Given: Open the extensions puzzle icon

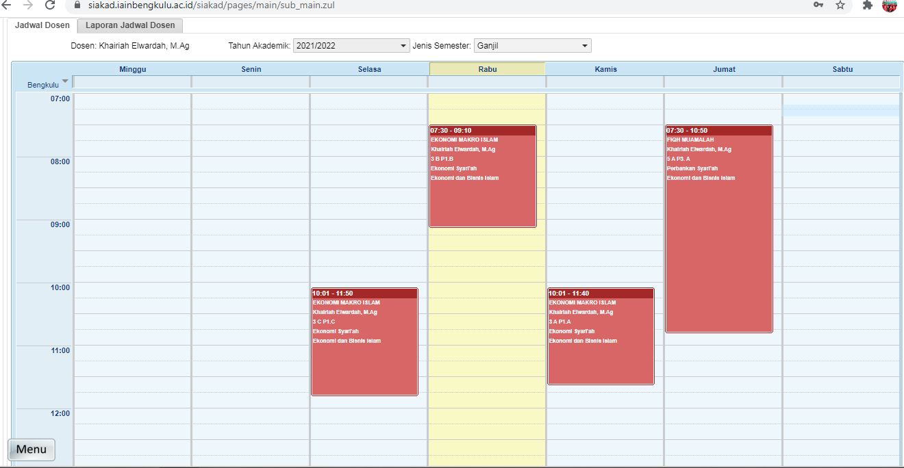Looking at the screenshot, I should 868,5.
